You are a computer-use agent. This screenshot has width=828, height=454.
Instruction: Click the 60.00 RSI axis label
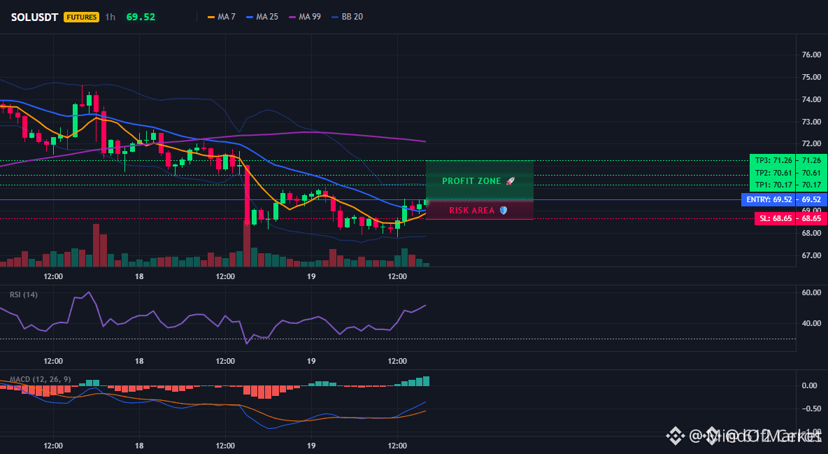(811, 292)
